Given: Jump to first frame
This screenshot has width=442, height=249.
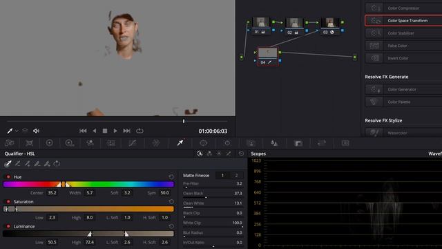Looking at the screenshot, I should tap(83, 131).
